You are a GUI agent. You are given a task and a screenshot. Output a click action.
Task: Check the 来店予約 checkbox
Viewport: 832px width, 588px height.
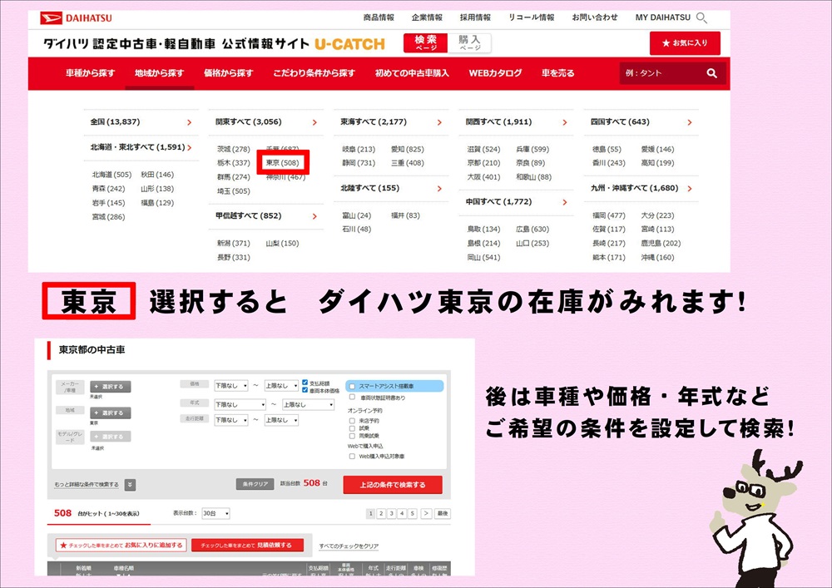353,421
